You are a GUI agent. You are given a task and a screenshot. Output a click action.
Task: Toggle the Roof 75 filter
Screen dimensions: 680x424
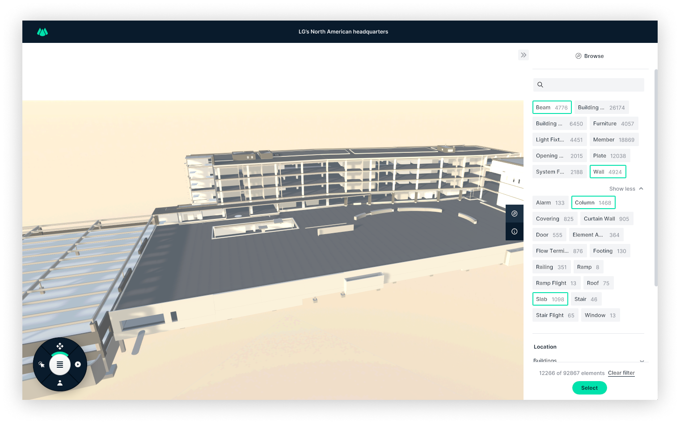599,283
